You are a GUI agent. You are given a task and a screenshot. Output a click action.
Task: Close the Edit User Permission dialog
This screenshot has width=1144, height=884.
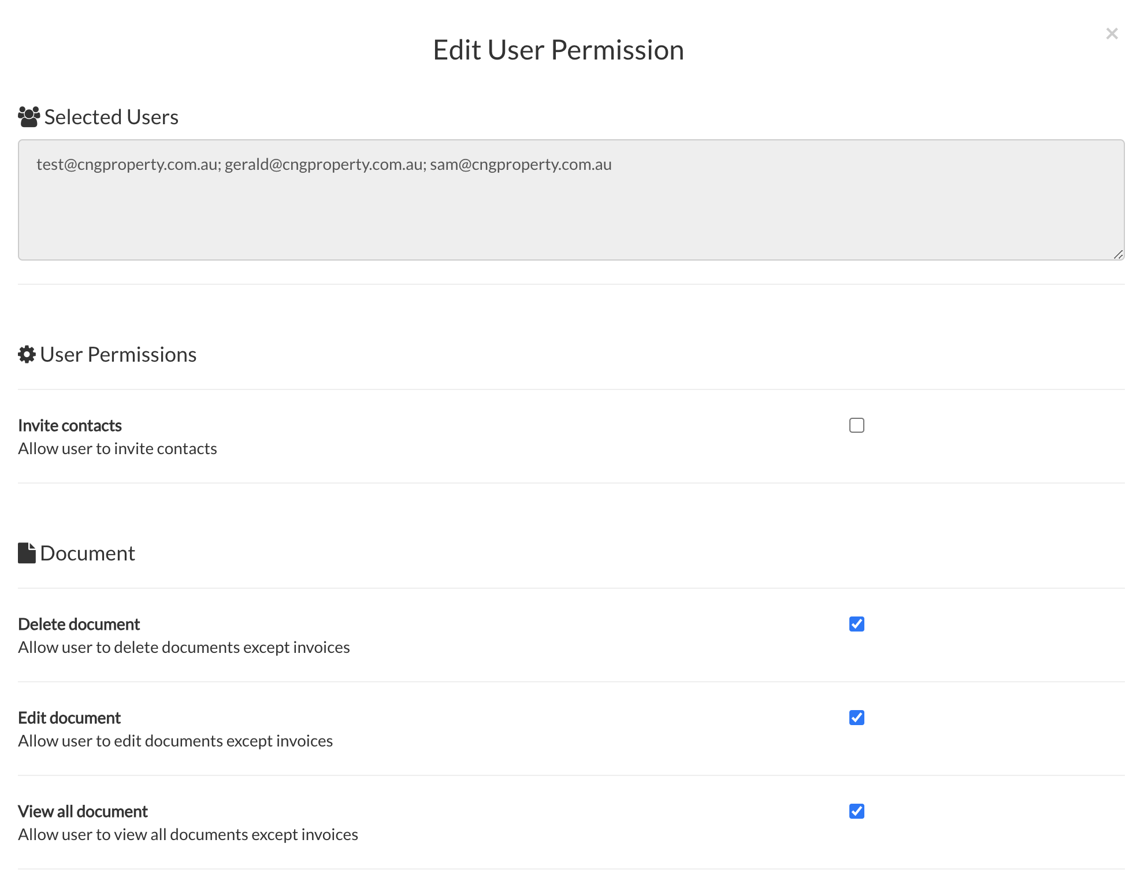[x=1112, y=34]
